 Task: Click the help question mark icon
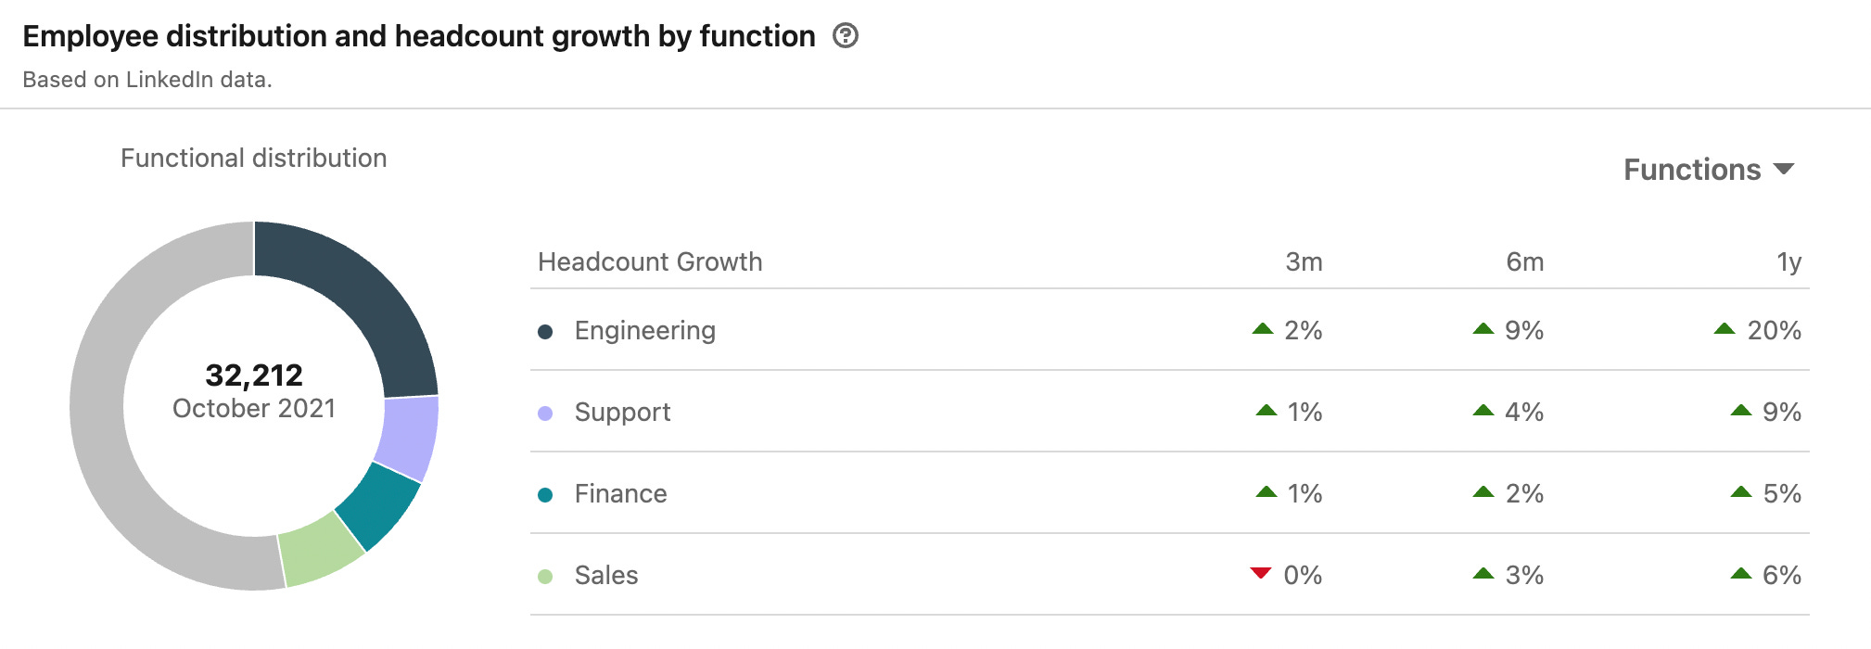coord(845,36)
